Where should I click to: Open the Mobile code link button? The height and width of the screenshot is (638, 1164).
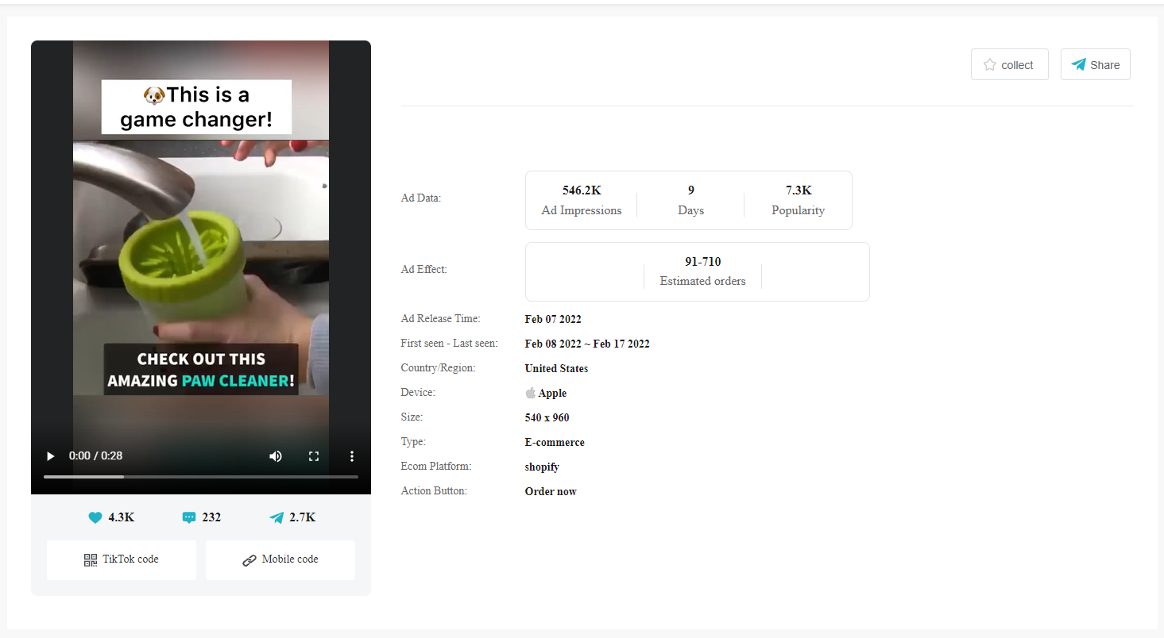[x=280, y=560]
